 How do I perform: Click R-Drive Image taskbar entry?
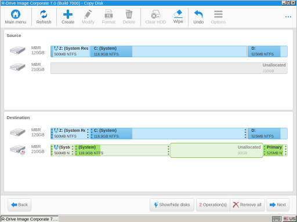pos(30,219)
